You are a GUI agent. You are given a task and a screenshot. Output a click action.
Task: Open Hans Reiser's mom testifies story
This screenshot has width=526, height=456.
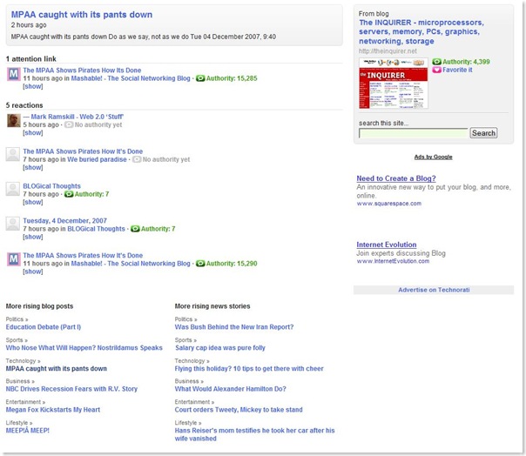pyautogui.click(x=254, y=434)
